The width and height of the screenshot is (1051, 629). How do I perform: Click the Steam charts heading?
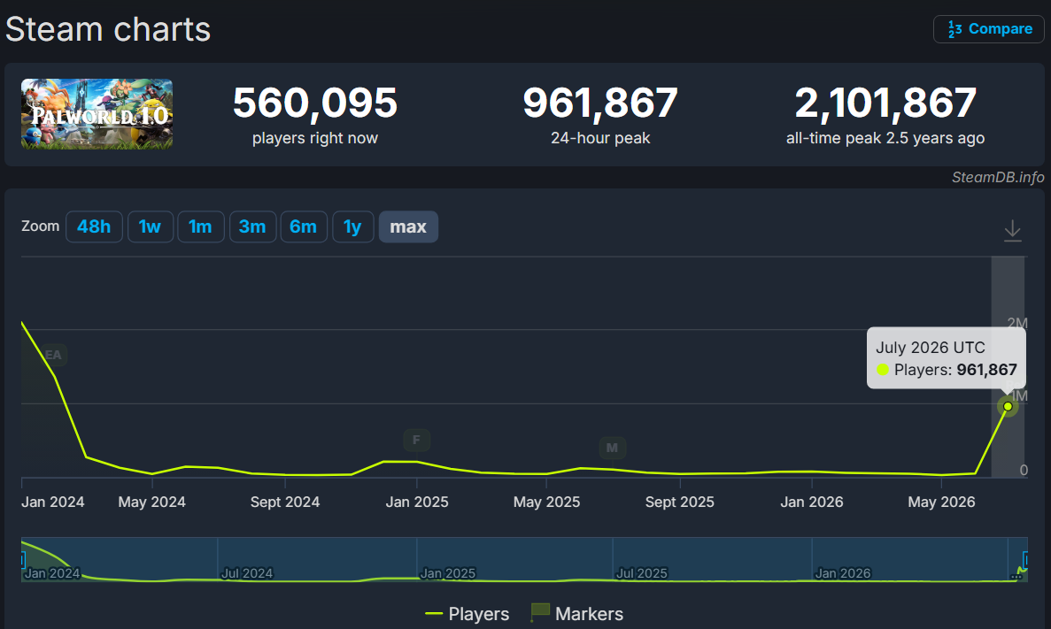coord(108,29)
